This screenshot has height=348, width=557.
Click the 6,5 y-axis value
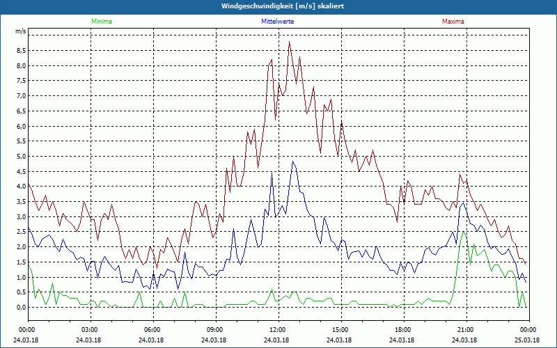(x=21, y=111)
